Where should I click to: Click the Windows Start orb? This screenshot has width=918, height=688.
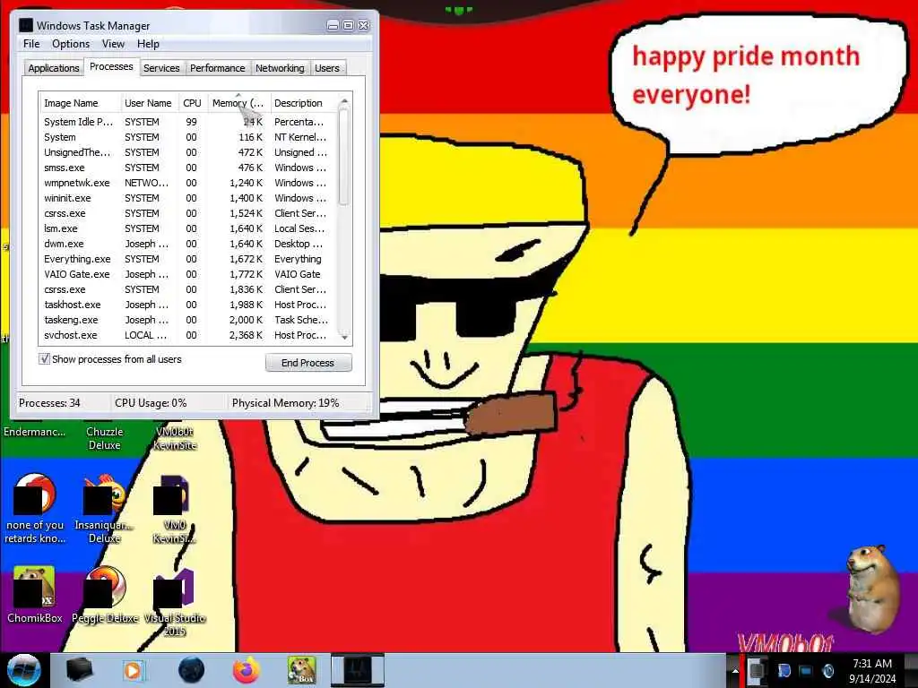pyautogui.click(x=24, y=670)
